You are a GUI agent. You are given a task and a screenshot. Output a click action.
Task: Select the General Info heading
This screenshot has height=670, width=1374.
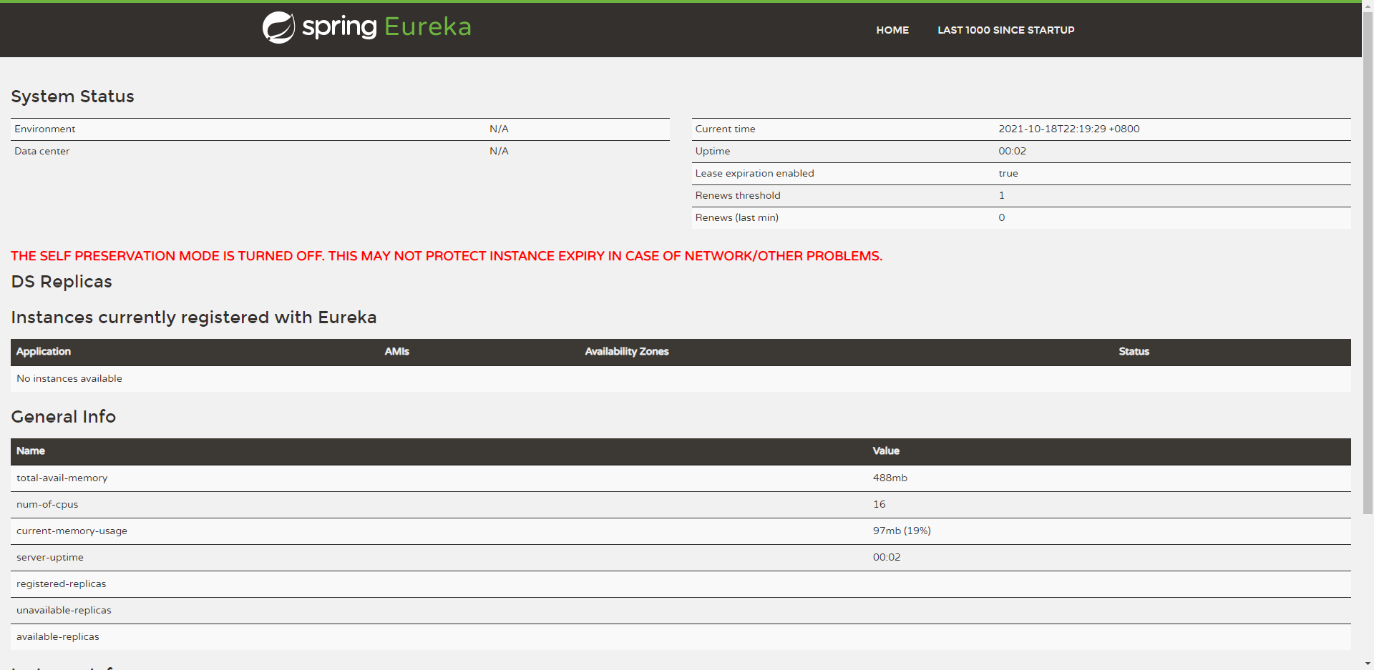pos(63,417)
